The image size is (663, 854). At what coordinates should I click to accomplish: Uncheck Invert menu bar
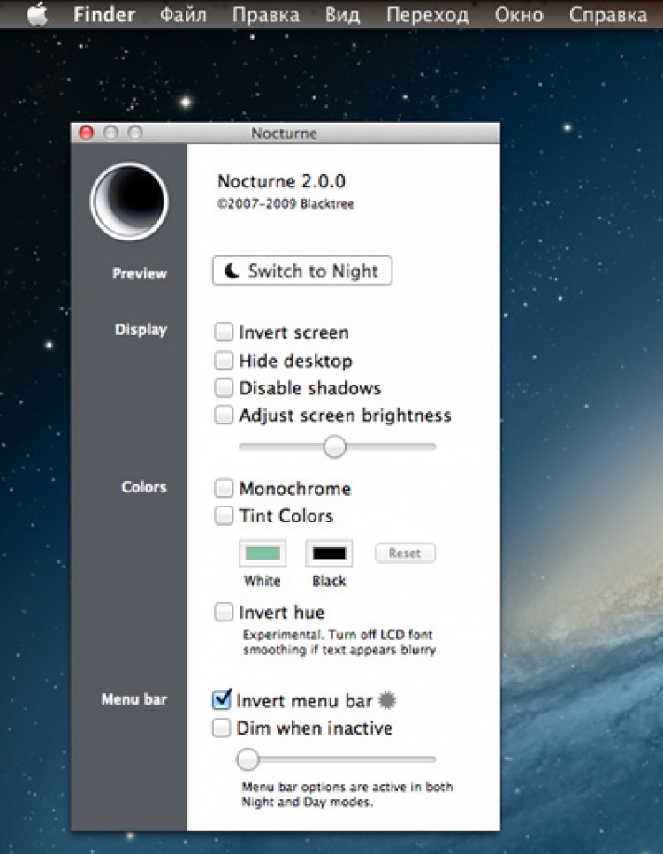pyautogui.click(x=223, y=700)
